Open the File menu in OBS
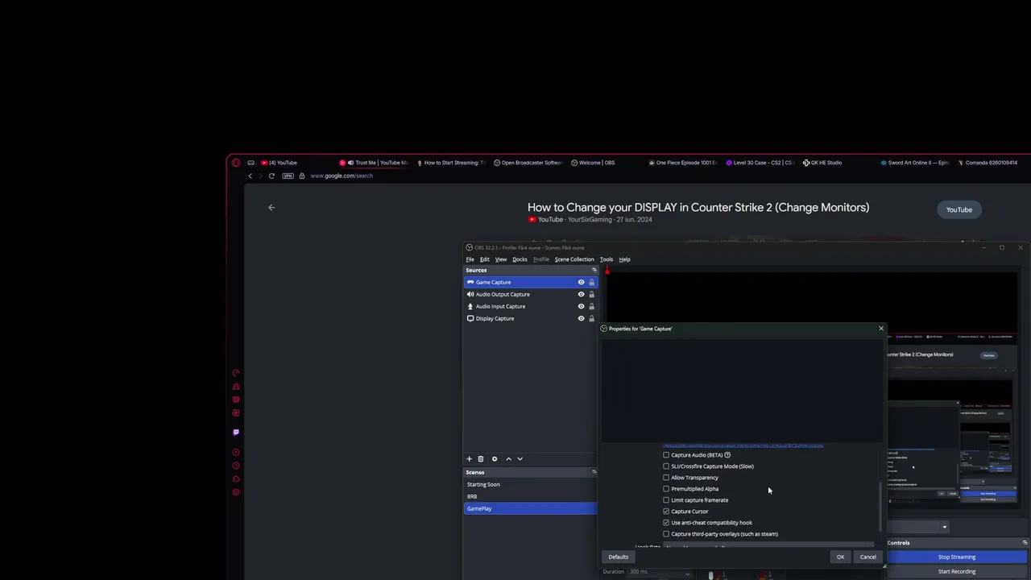Image resolution: width=1031 pixels, height=580 pixels. pos(470,259)
